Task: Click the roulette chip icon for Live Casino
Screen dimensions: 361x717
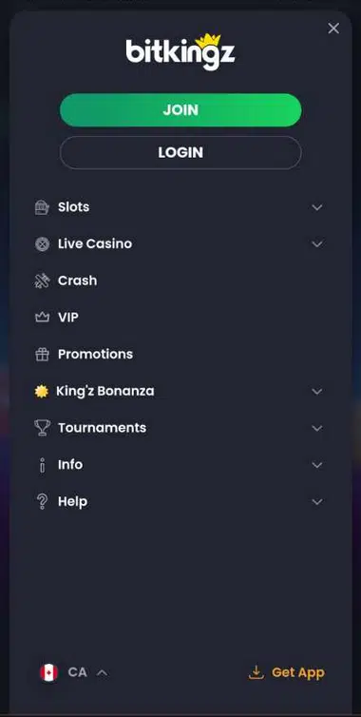Action: coord(42,244)
